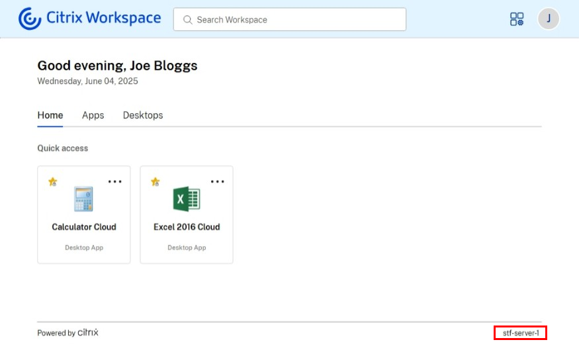Click the Search Workspace input field
Screen dimensions: 579x346
(x=298, y=20)
